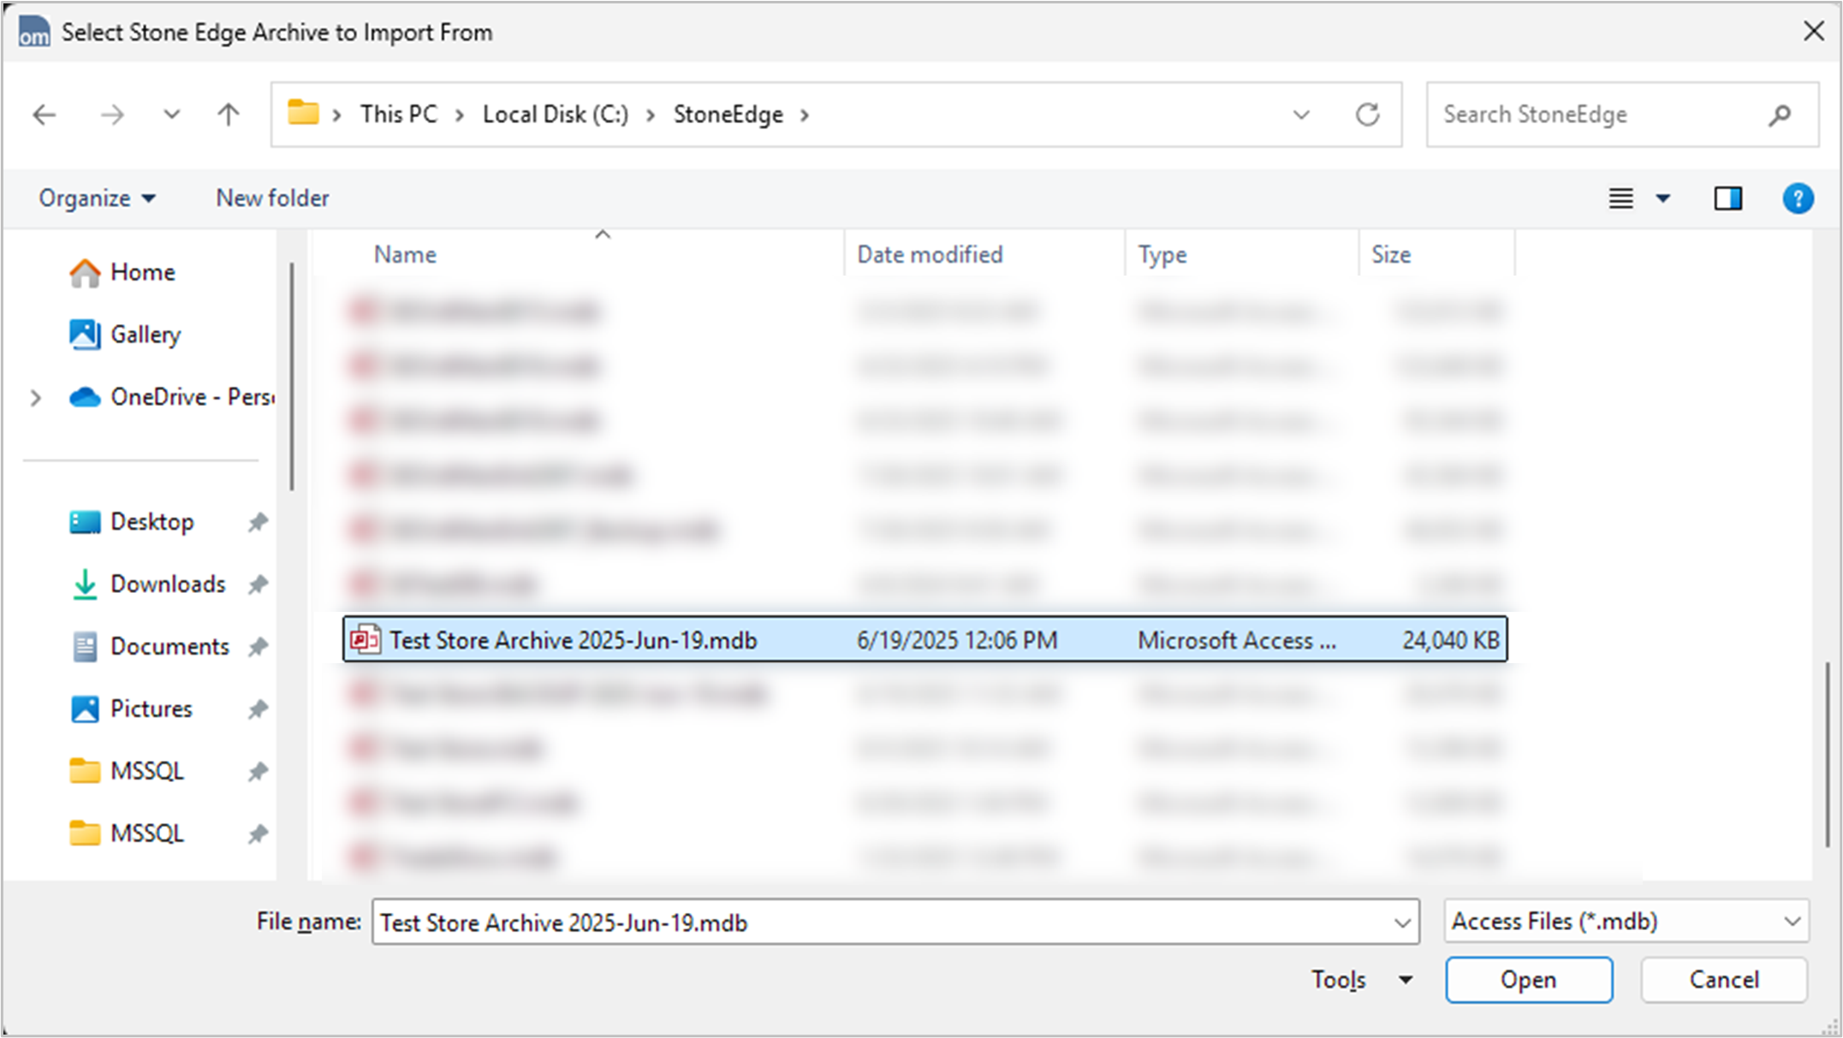Open the Help question mark button

coord(1798,199)
